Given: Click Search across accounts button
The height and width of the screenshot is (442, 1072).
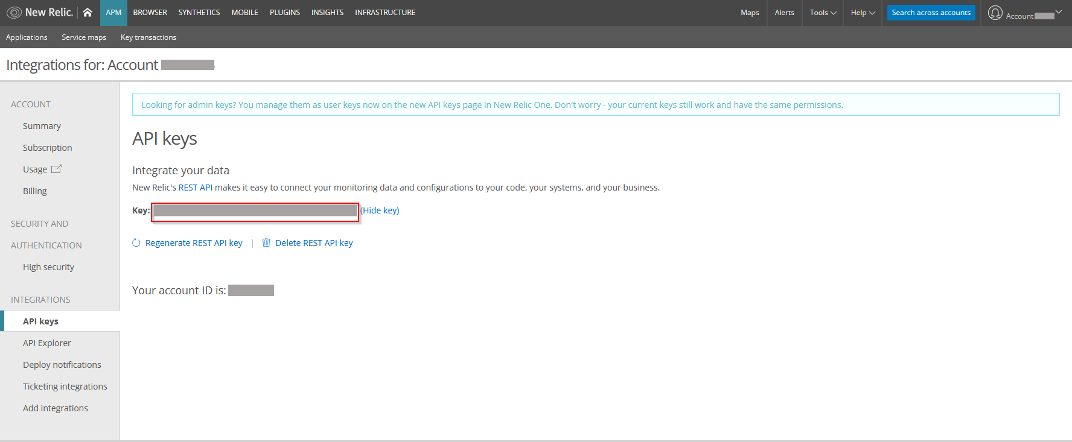Looking at the screenshot, I should click(x=931, y=13).
